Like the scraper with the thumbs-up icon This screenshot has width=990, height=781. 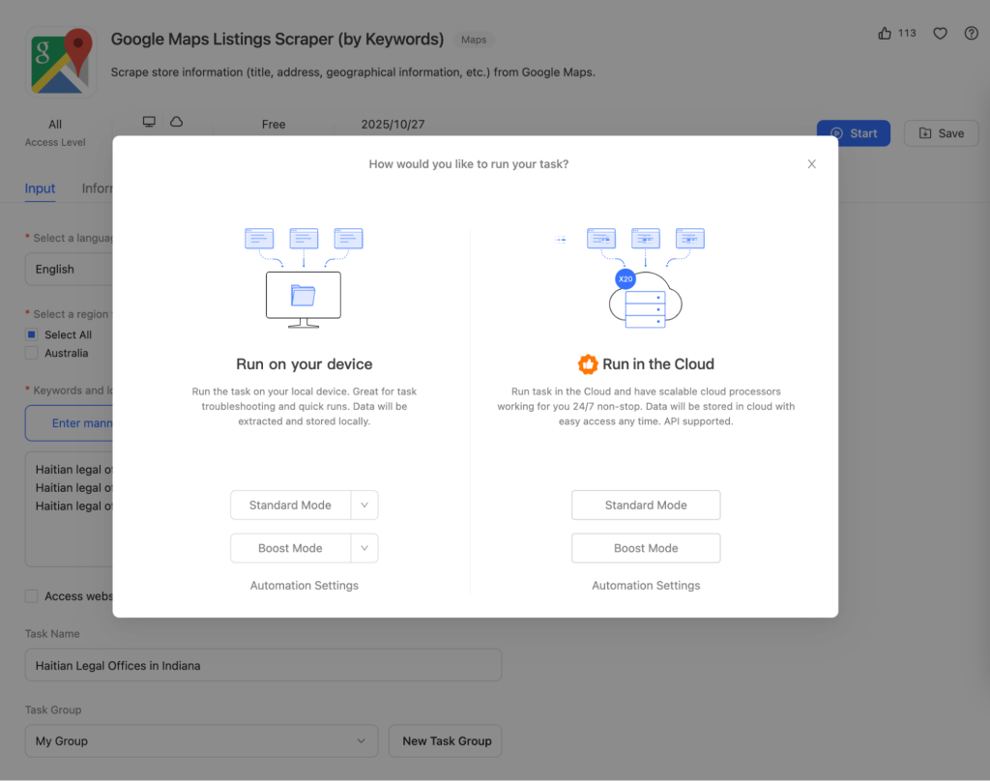(883, 32)
